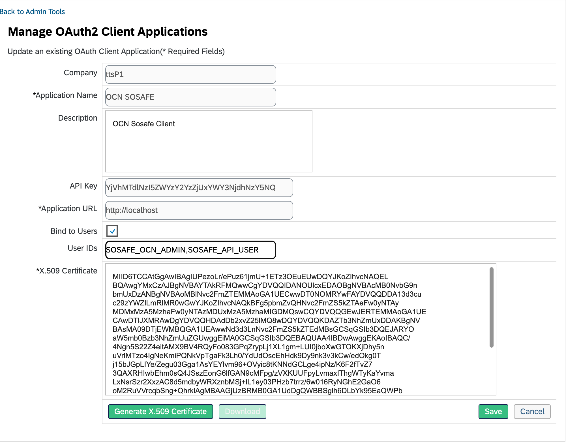This screenshot has height=445, width=566.
Task: Click the OCN Sosafe Client description text
Action: (143, 124)
